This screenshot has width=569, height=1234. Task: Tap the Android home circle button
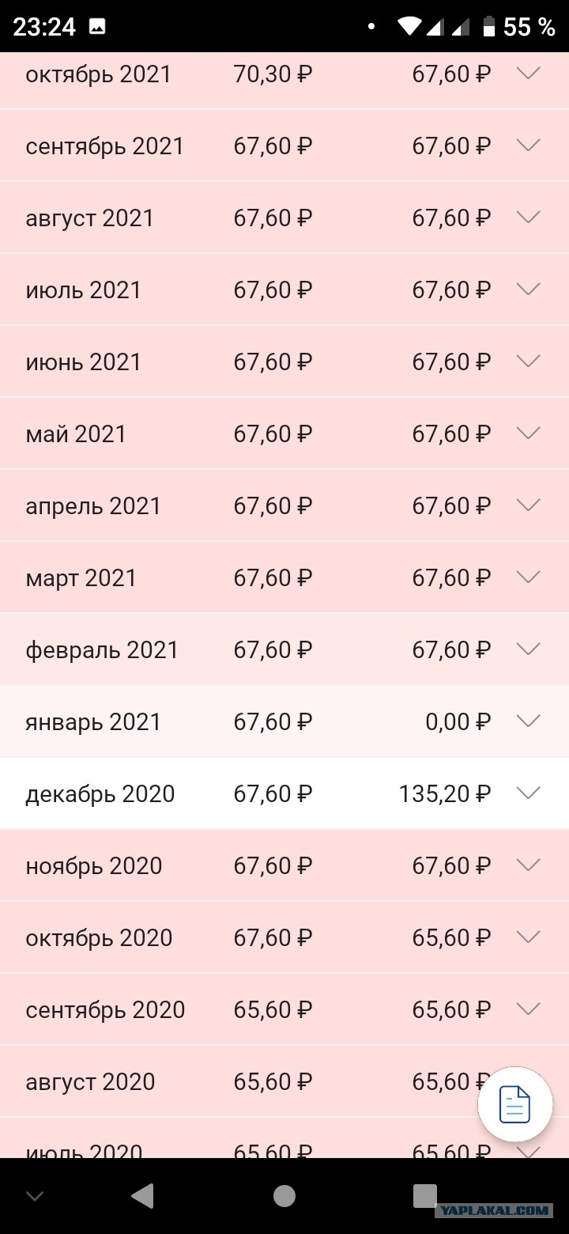point(284,1196)
